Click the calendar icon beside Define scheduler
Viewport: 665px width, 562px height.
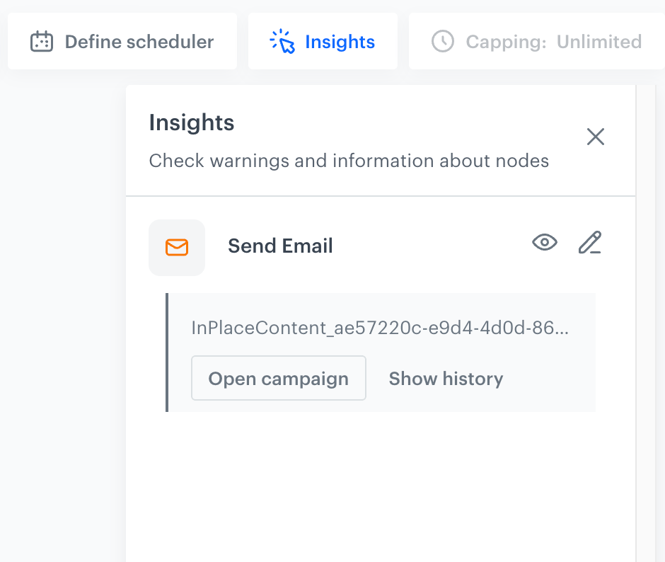[42, 42]
